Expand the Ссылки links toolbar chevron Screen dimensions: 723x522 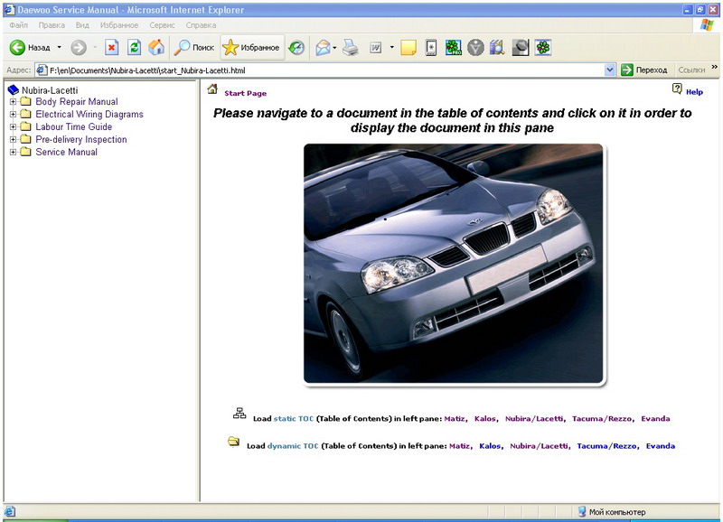(715, 67)
